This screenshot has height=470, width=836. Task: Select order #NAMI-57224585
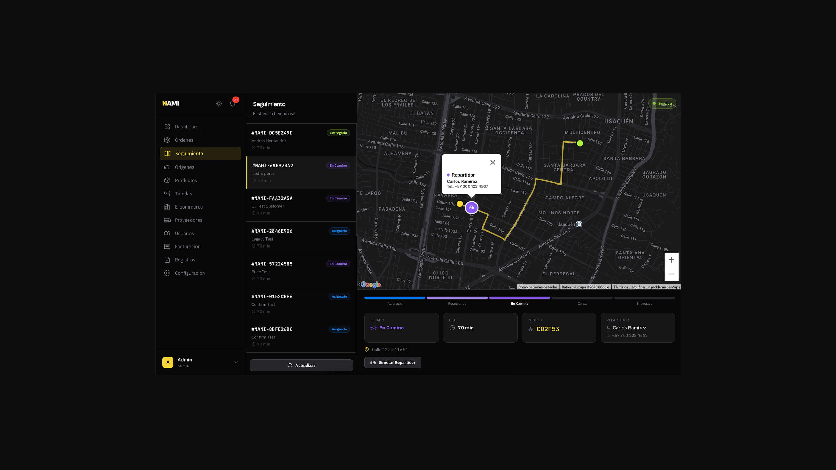point(301,271)
